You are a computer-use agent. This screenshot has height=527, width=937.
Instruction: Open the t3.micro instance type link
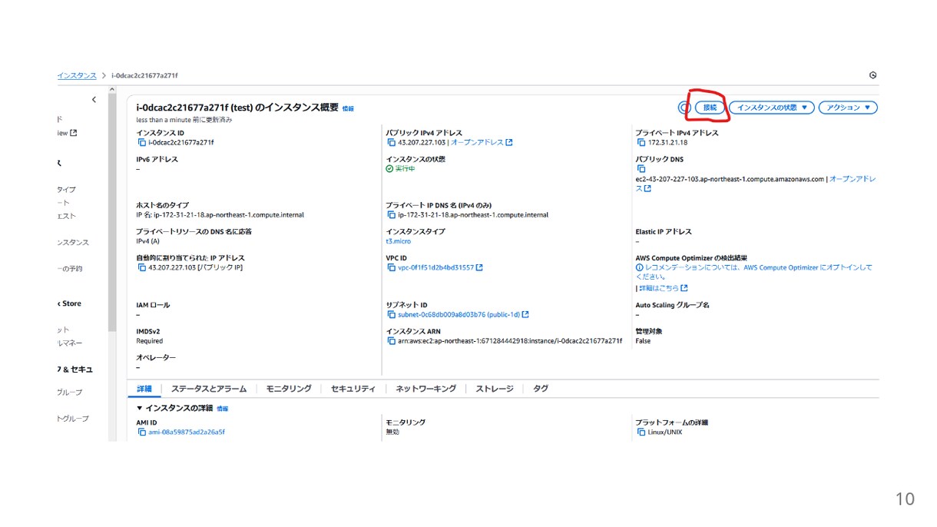[x=398, y=241]
